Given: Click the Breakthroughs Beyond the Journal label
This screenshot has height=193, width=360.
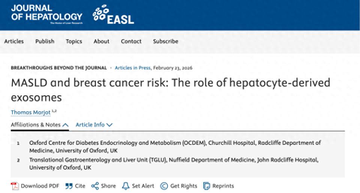Looking at the screenshot, I should pyautogui.click(x=58, y=68).
